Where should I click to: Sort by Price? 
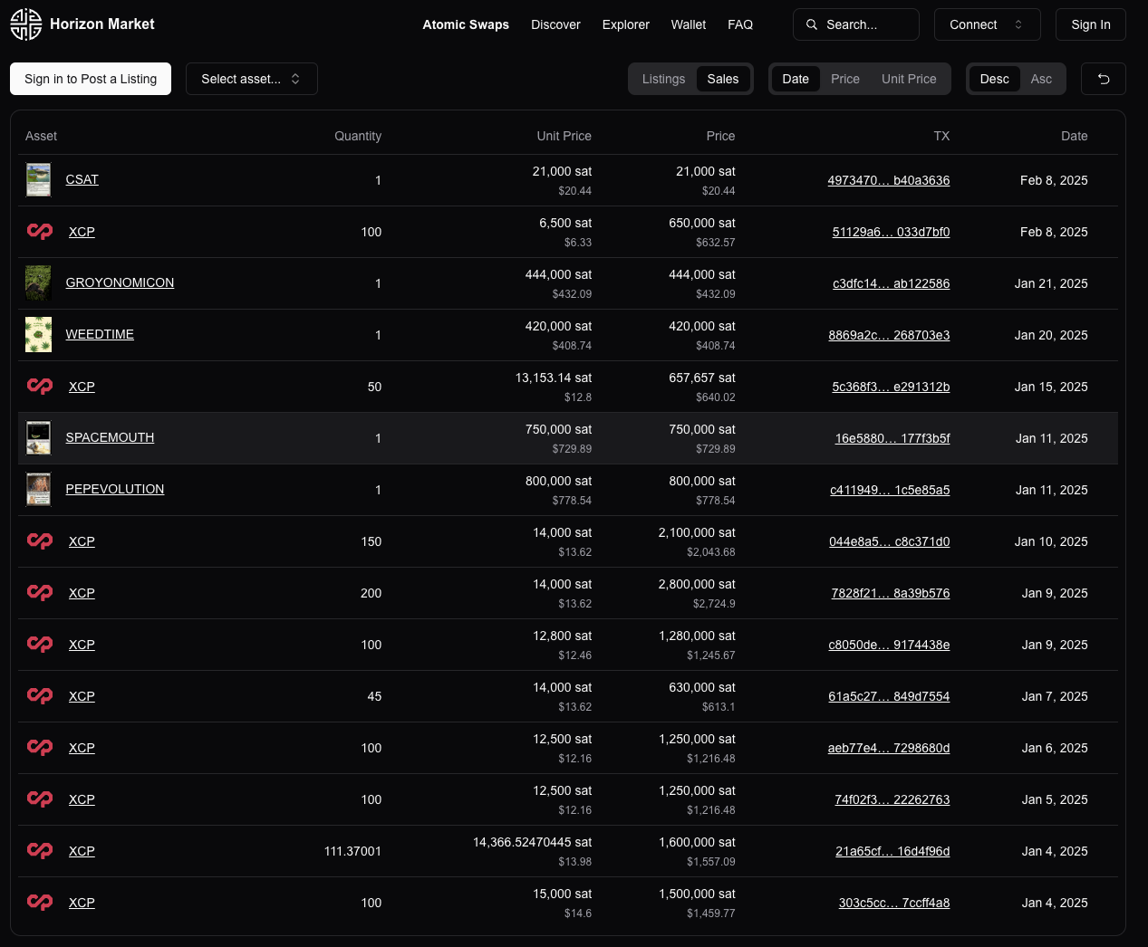845,79
